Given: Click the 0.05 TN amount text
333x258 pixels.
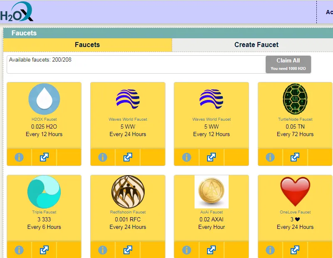Looking at the screenshot, I should 295,127.
